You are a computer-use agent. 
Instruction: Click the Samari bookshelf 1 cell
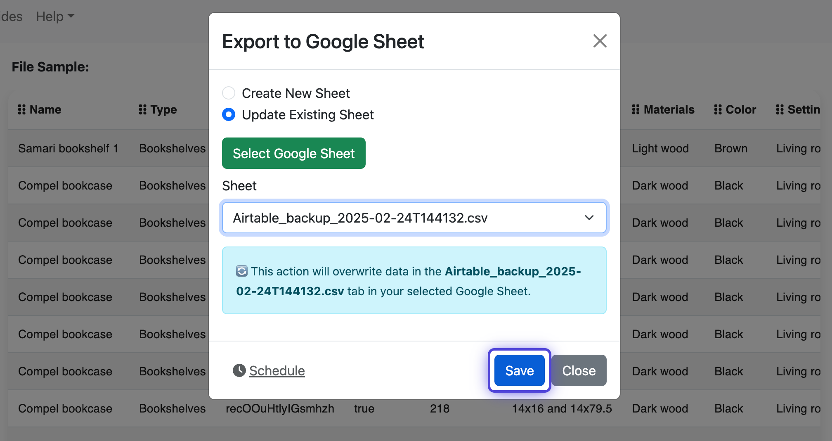[x=68, y=148]
